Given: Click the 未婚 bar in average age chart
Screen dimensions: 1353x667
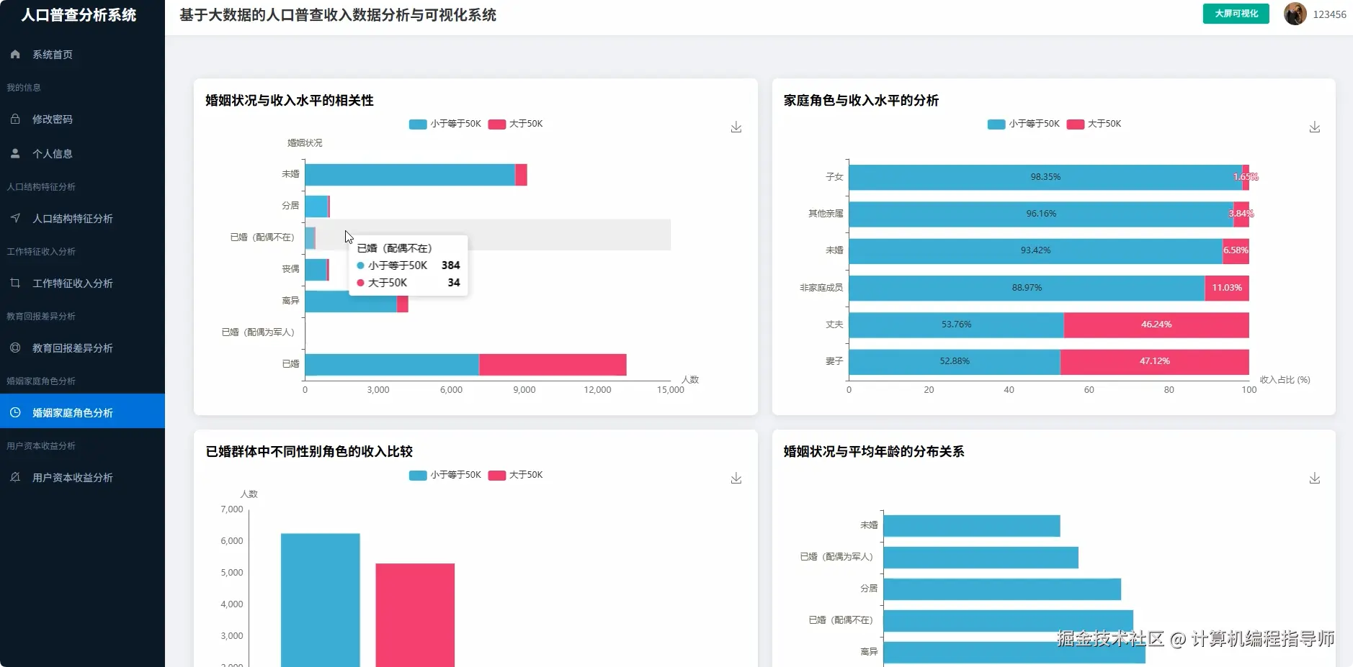Looking at the screenshot, I should (972, 526).
